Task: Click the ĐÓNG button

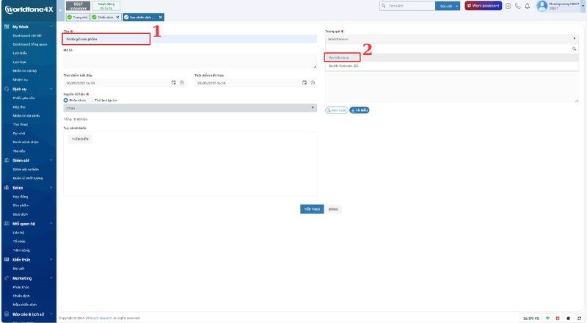Action: (334, 208)
